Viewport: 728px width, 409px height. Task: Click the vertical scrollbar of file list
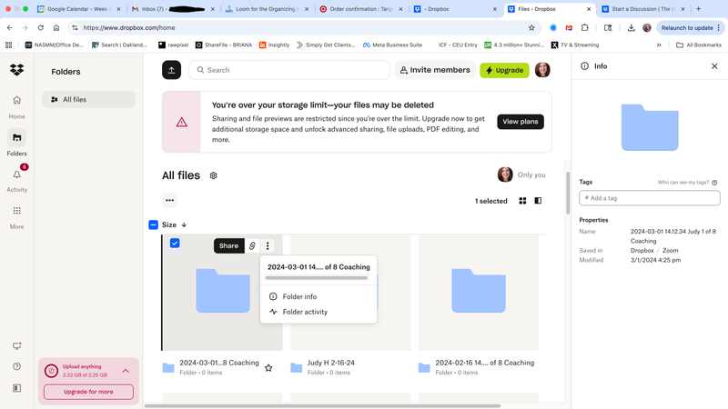tap(567, 193)
